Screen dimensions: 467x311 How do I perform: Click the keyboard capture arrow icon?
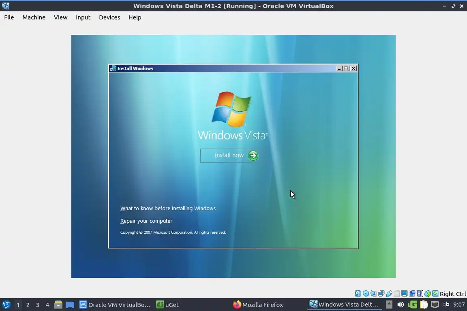pos(435,294)
